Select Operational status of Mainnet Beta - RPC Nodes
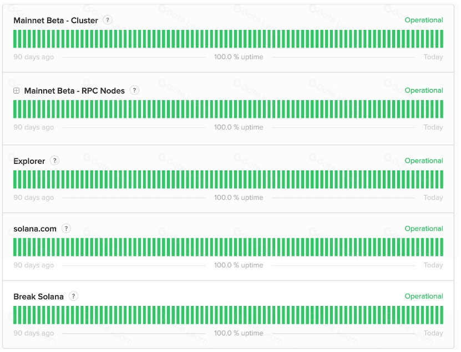 [424, 90]
